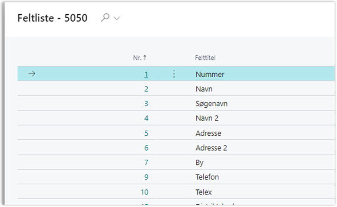337x207 pixels.
Task: Click the row selector arrow for Nummer
Action: [32, 74]
